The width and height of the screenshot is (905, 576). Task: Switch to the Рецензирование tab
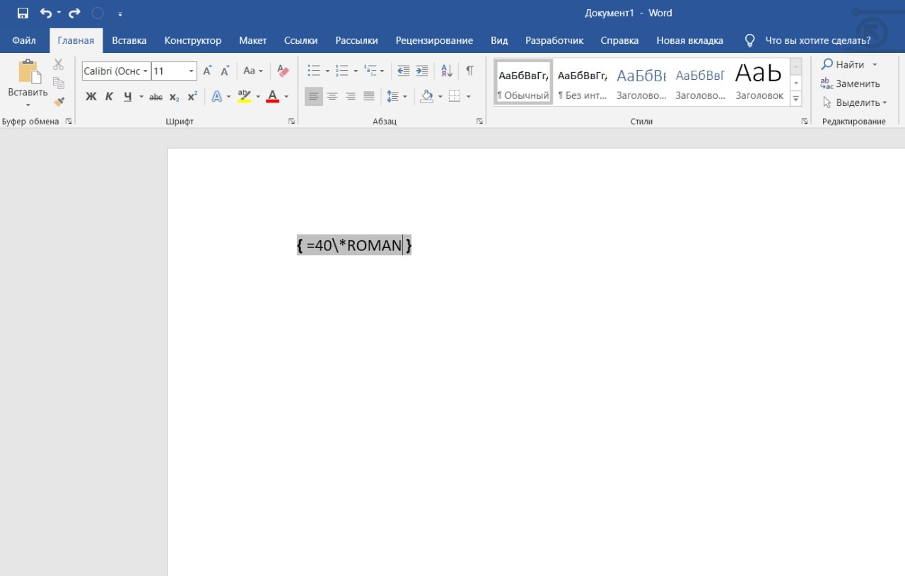pos(434,40)
